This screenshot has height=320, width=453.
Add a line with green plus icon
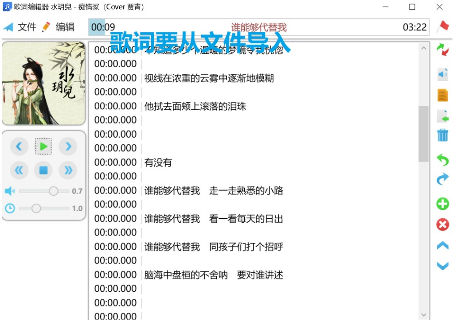point(443,204)
